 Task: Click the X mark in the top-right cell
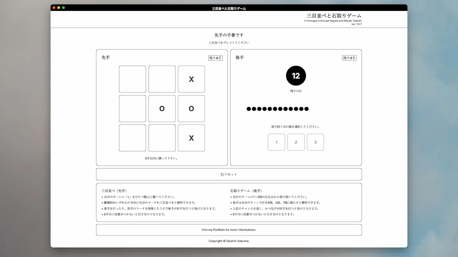[191, 79]
